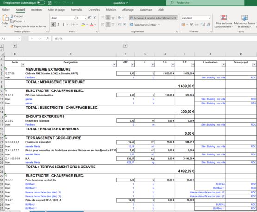Open the Arial font name dropdown
Viewport: 257px width, 212px height.
click(74, 18)
